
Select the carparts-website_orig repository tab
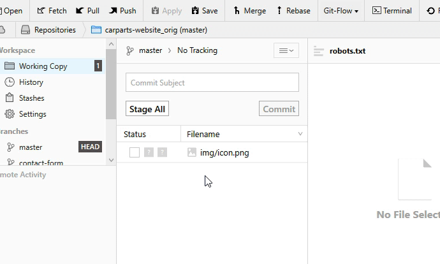point(149,30)
